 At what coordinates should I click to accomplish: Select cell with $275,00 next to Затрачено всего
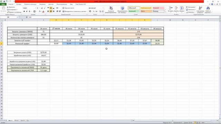(44, 52)
